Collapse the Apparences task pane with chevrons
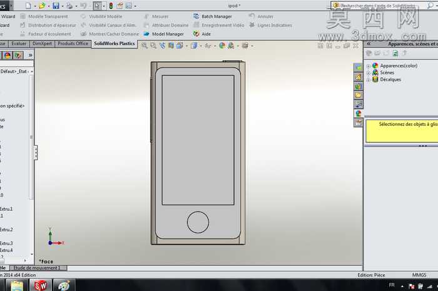Image resolution: width=438 pixels, height=291 pixels. click(x=369, y=44)
